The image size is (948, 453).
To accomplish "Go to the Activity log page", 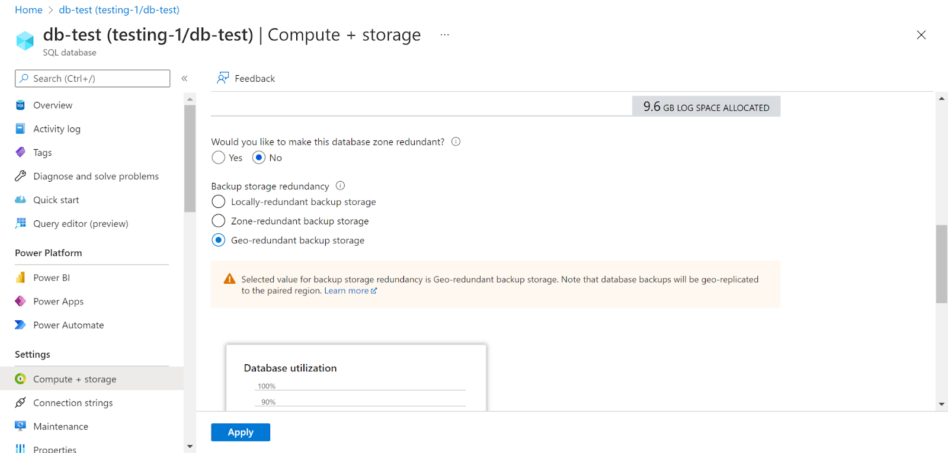I will 56,128.
